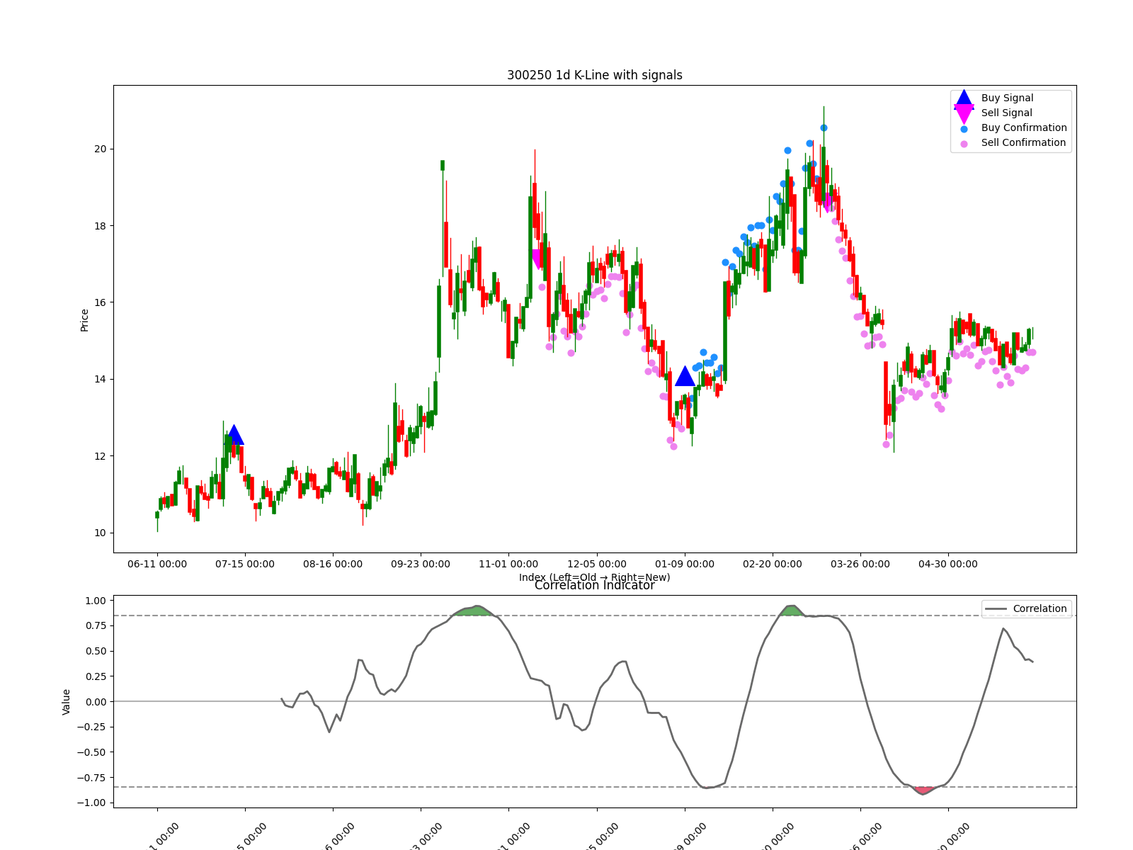Click the '07-15 00:00' date tick label

[245, 565]
